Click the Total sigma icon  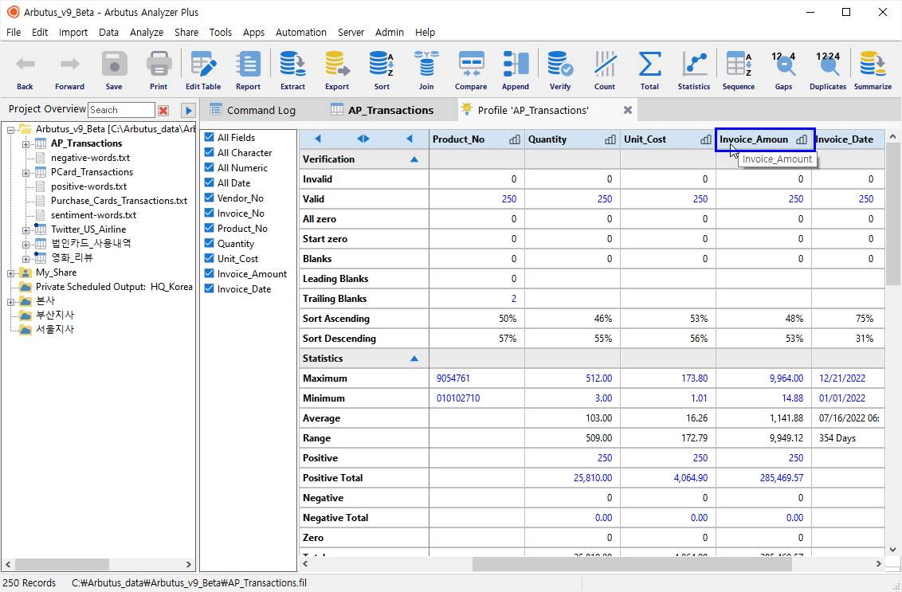point(649,64)
